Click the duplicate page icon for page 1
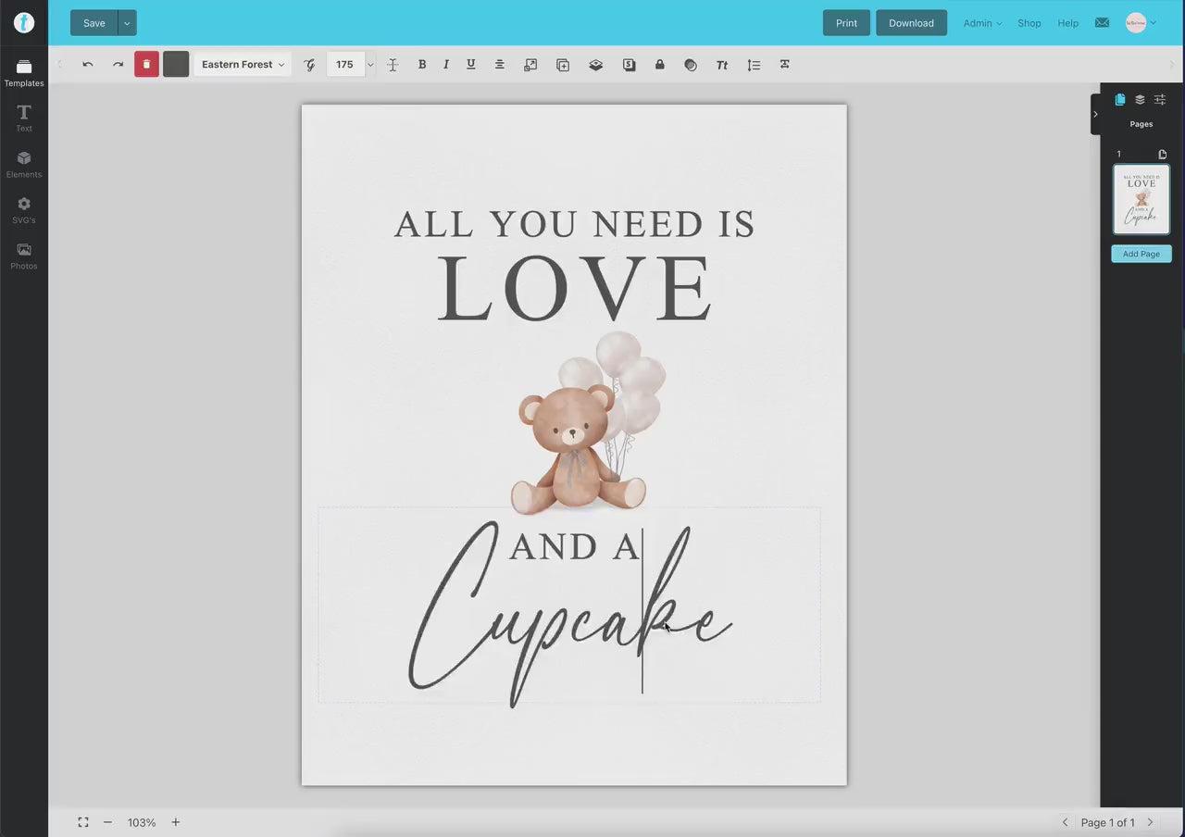The image size is (1185, 837). coord(1163,155)
